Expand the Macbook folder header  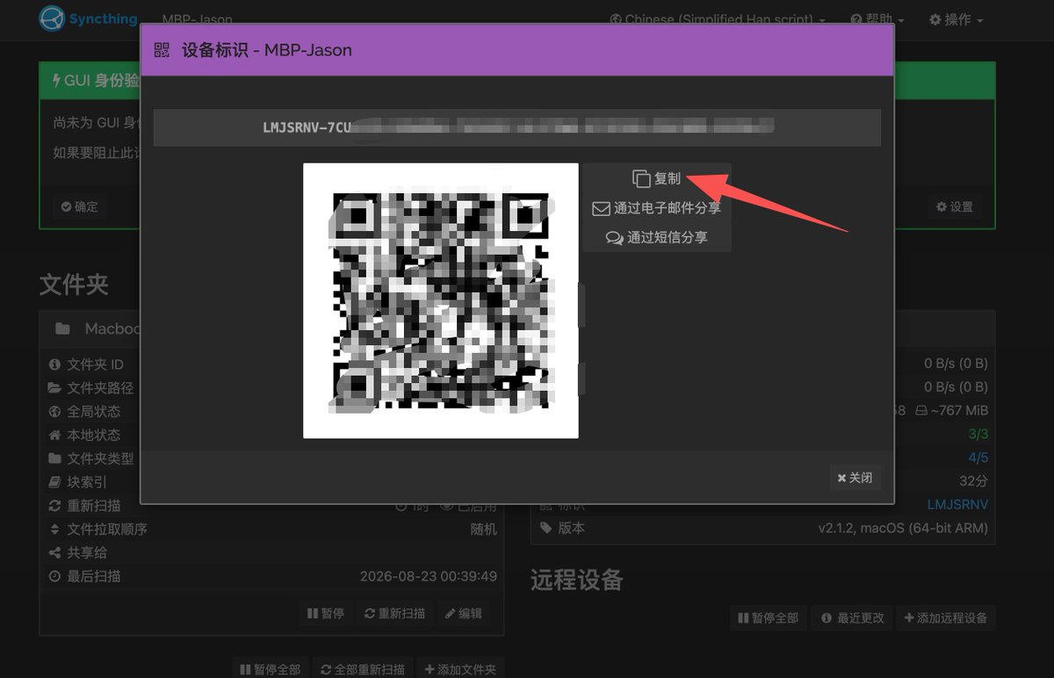point(271,328)
